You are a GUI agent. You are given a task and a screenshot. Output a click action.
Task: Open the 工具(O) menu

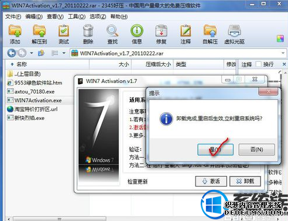click(77, 16)
